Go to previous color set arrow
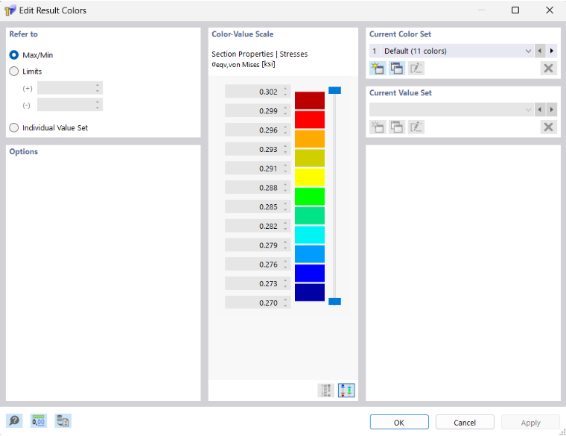Image resolution: width=566 pixels, height=436 pixels. (x=540, y=51)
